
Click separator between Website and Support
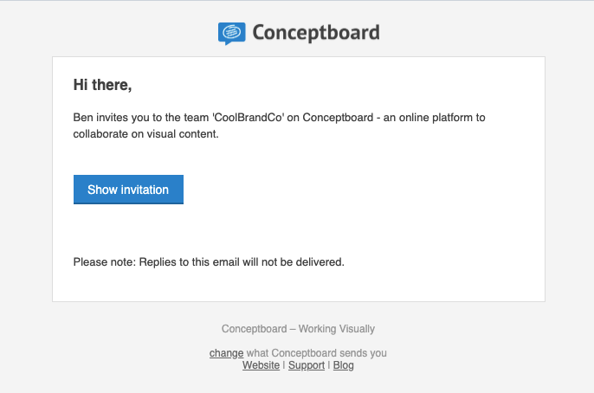284,365
